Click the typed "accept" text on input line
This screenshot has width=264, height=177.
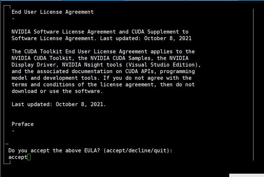click(x=18, y=157)
